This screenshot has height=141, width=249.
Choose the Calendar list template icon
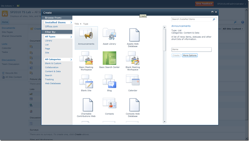(x=133, y=80)
